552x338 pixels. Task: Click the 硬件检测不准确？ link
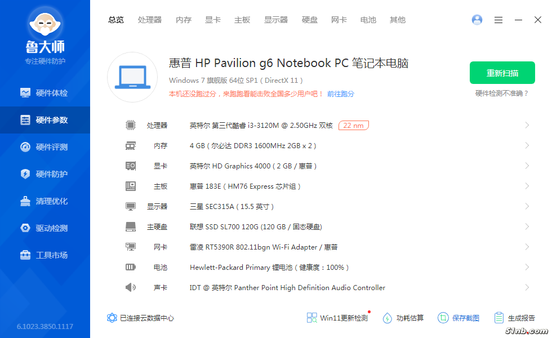coord(502,94)
